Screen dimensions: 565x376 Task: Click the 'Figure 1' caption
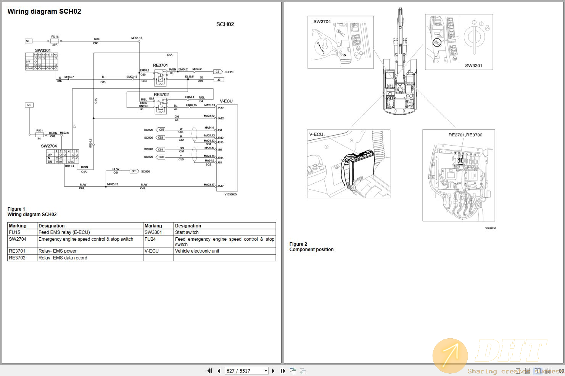[x=16, y=209]
